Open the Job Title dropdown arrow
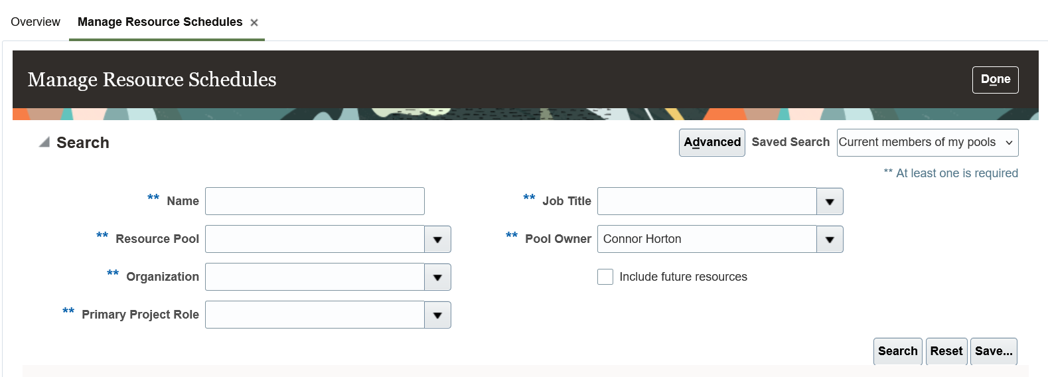This screenshot has height=377, width=1048. [830, 202]
